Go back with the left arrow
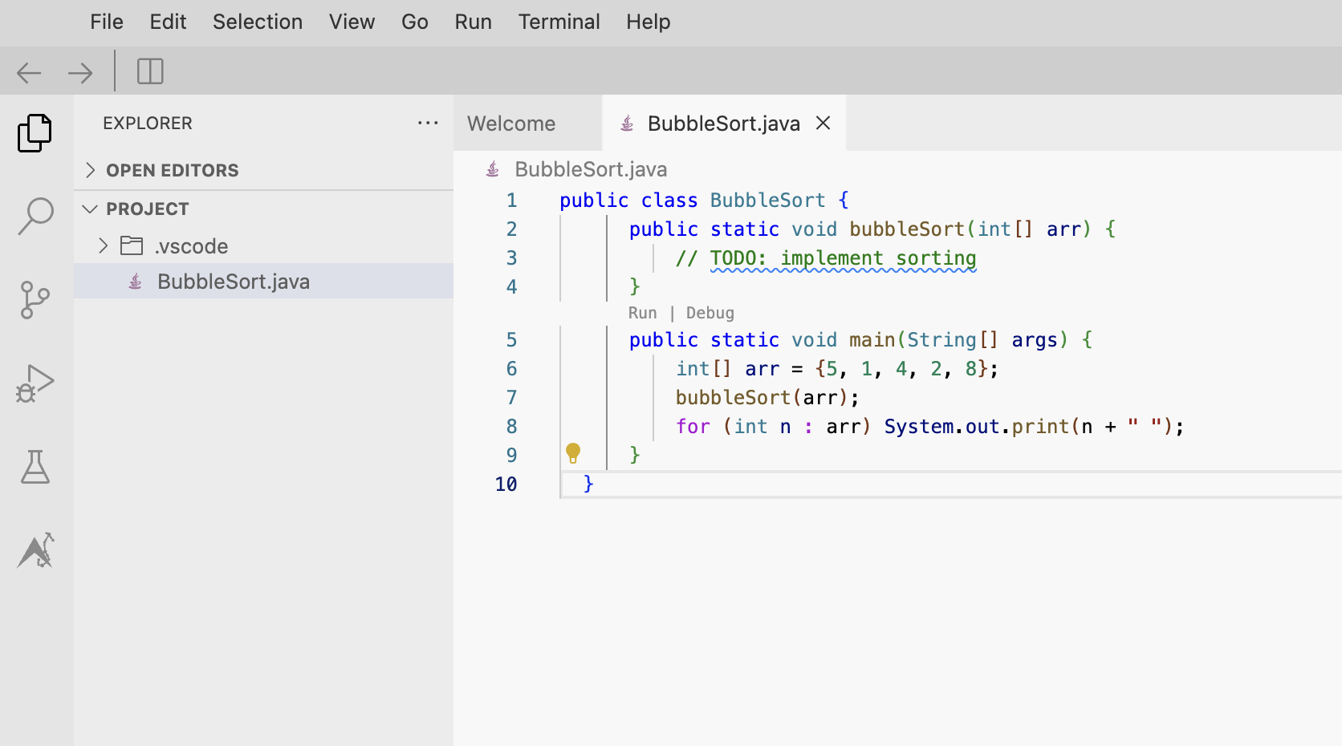This screenshot has height=746, width=1342. pos(29,73)
